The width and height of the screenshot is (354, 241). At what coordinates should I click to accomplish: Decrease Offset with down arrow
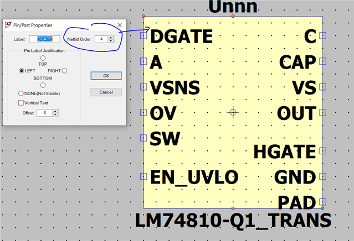pyautogui.click(x=55, y=114)
